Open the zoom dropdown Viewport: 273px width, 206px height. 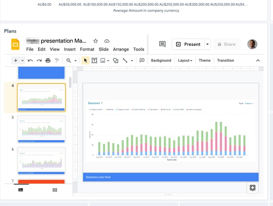click(x=70, y=61)
